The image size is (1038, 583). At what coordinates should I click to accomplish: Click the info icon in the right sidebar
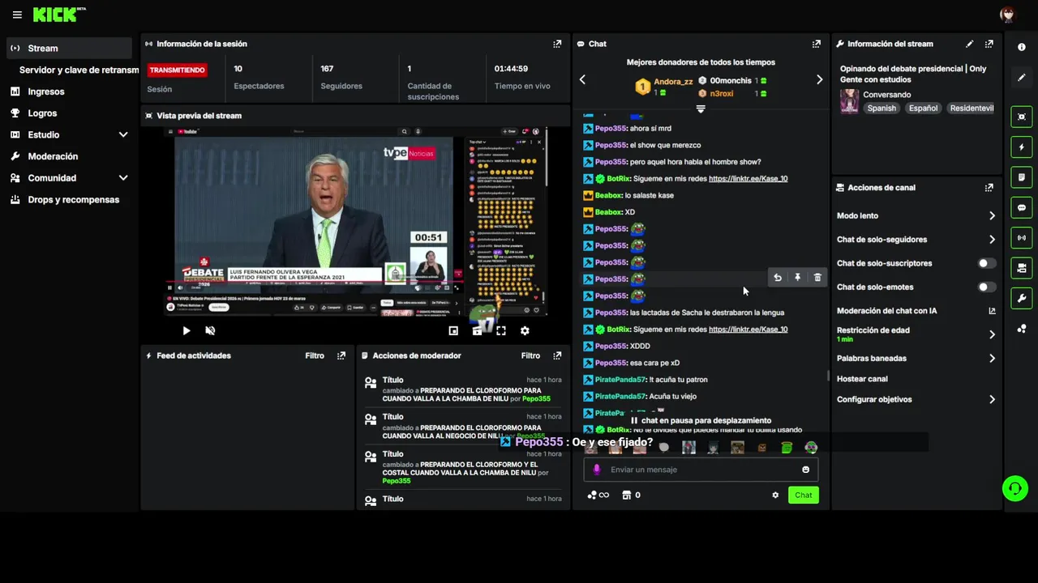pos(1021,47)
